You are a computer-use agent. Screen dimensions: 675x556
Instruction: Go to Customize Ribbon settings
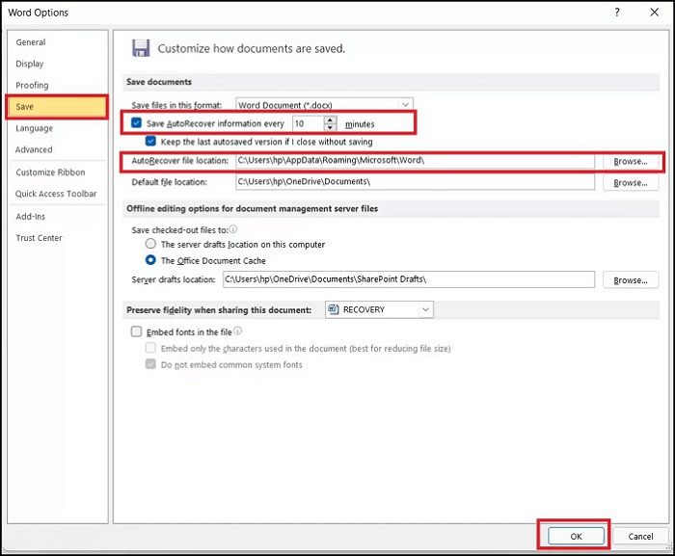click(50, 172)
